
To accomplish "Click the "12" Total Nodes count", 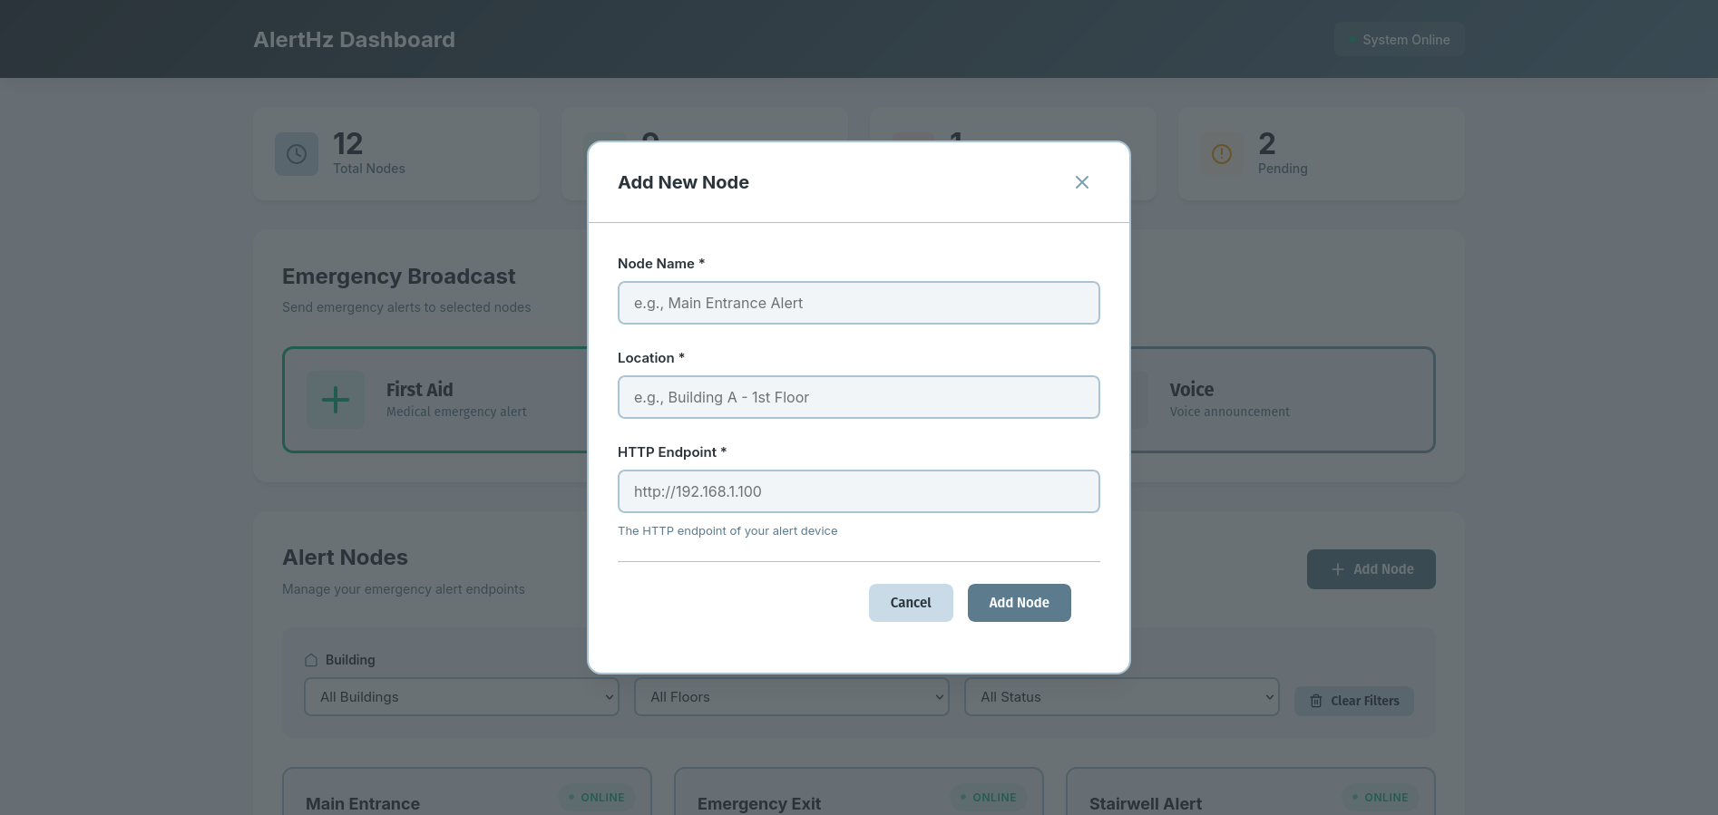I will (x=347, y=143).
